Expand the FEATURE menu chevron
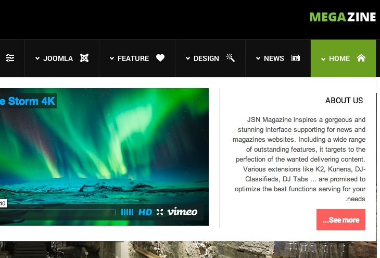The image size is (380, 258). point(112,58)
